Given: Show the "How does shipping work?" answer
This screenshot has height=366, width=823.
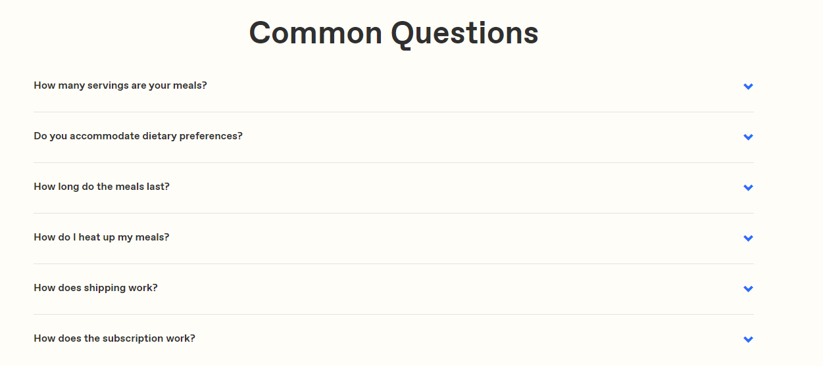Looking at the screenshot, I should click(x=95, y=288).
